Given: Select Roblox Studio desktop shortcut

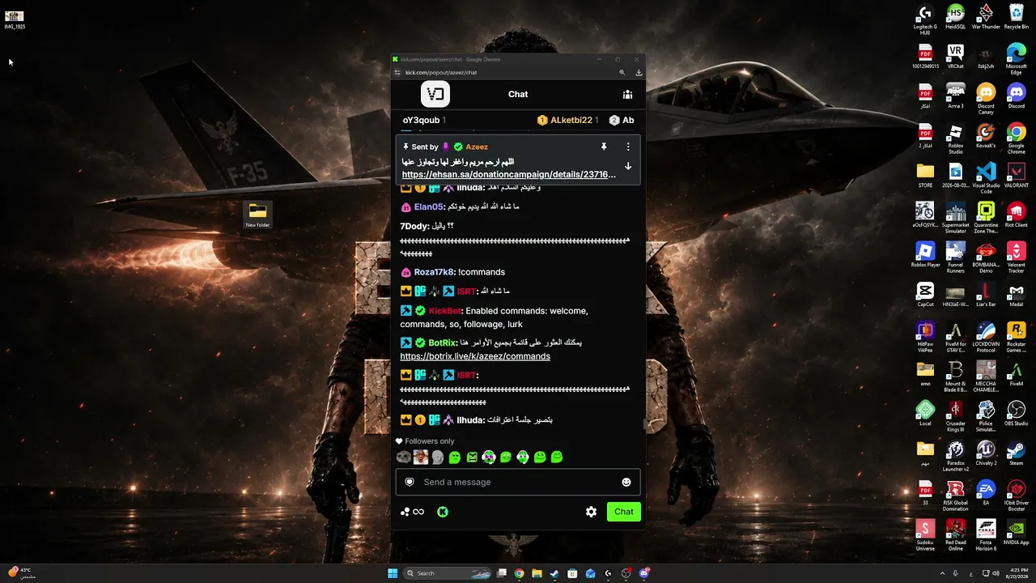Looking at the screenshot, I should [x=956, y=138].
